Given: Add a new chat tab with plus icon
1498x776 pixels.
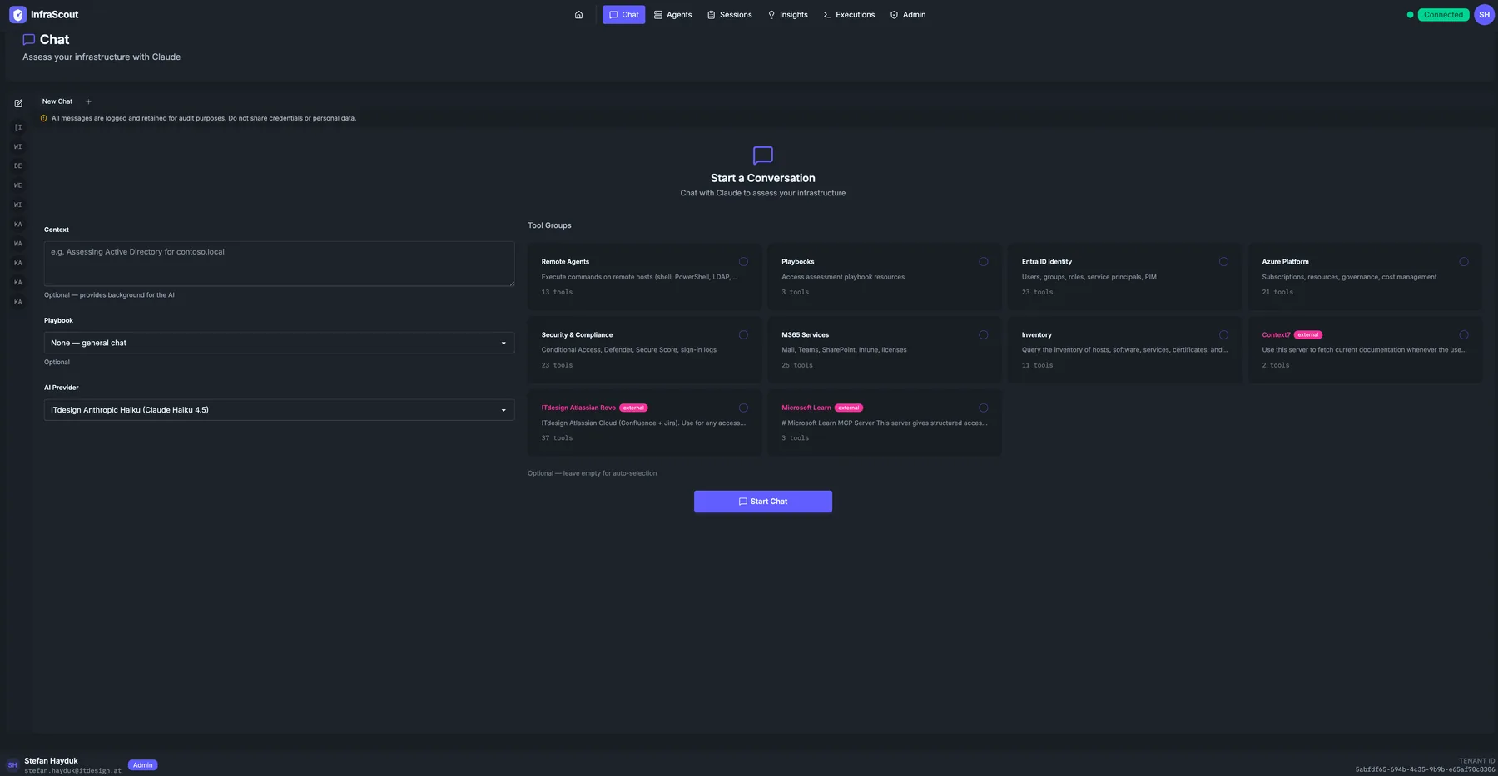Looking at the screenshot, I should tap(88, 101).
